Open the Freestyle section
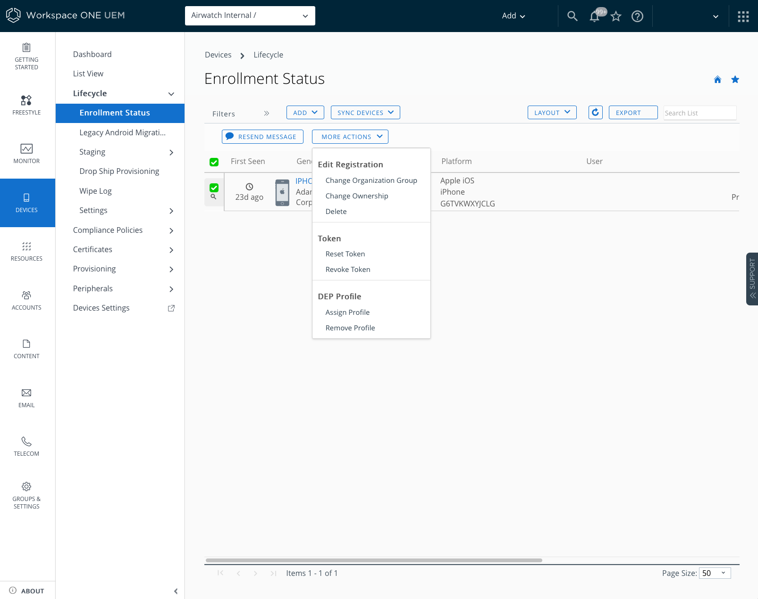 [26, 105]
